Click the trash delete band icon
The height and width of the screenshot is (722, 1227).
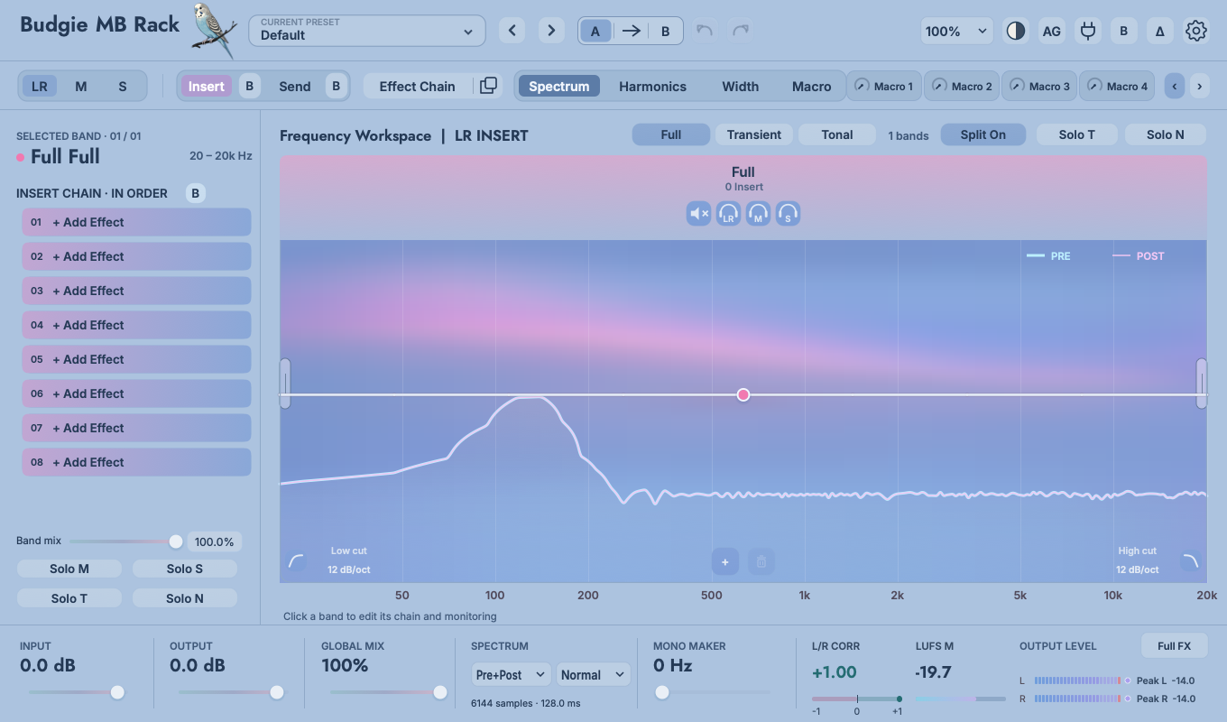coord(761,561)
